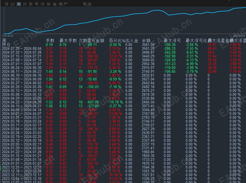
Task: Open the 月 monthly tab
Action: (25, 4)
